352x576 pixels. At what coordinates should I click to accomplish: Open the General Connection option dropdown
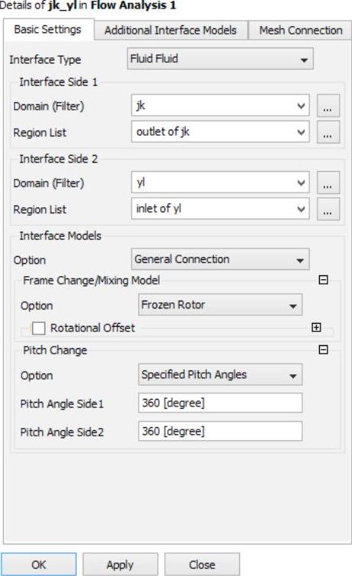(220, 259)
